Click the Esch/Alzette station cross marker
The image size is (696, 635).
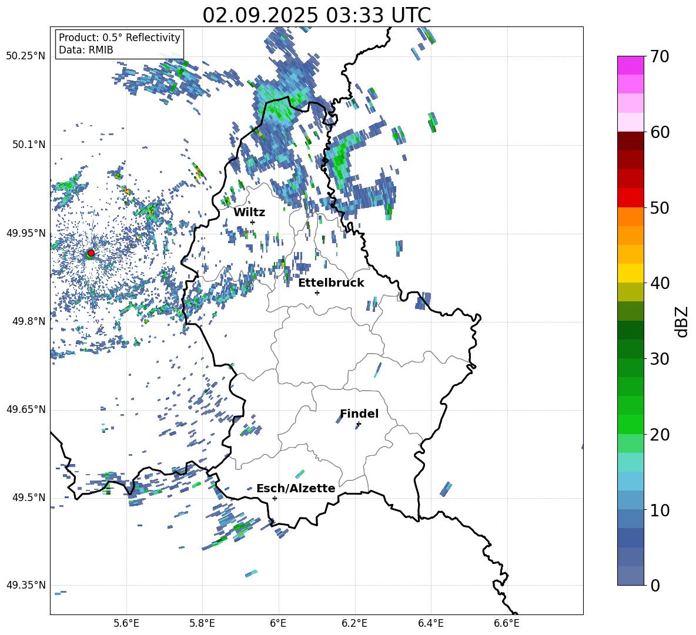275,498
